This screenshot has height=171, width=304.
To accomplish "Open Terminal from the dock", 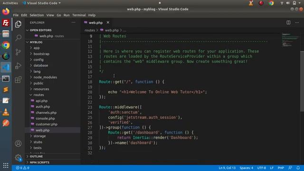I will coord(6,78).
